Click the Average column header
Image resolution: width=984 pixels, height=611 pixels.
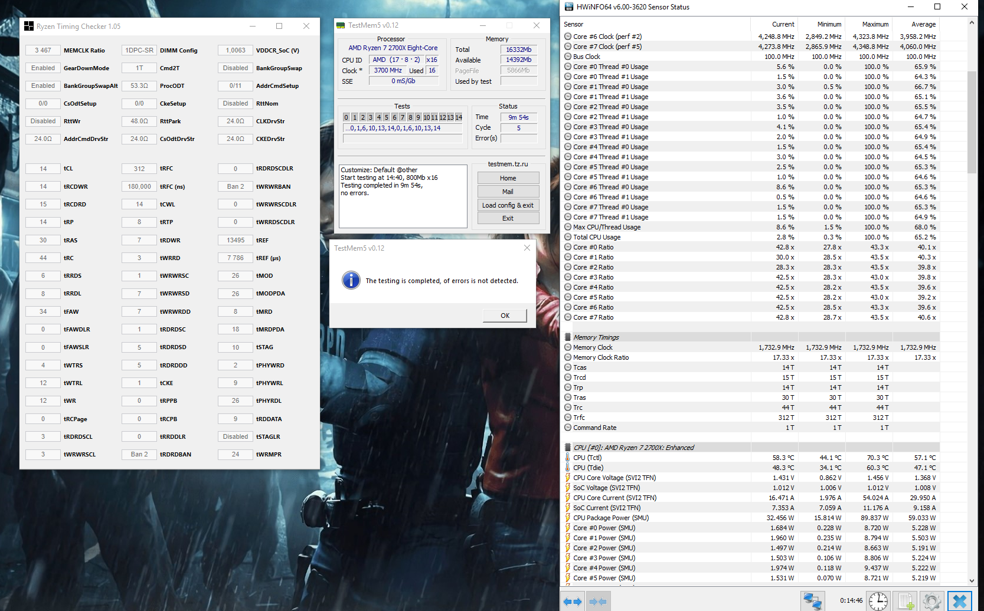[916, 24]
